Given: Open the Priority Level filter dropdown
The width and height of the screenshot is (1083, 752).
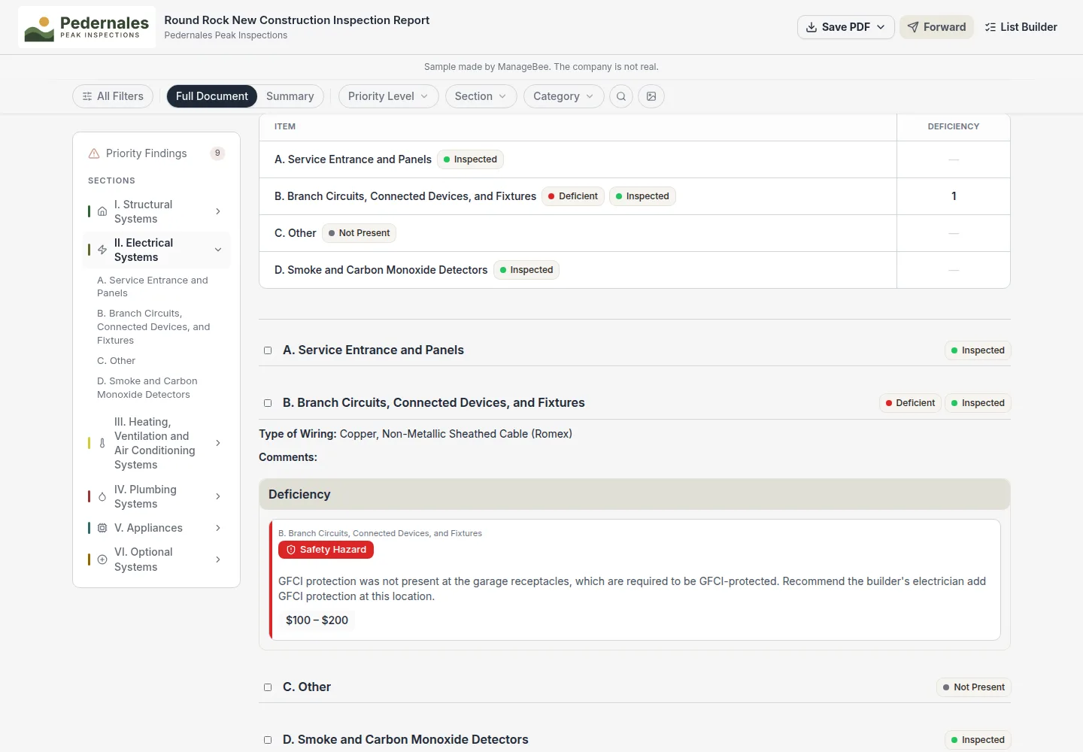Looking at the screenshot, I should click(388, 96).
